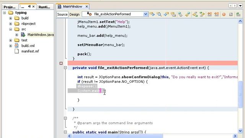Screen dimensions: 245x138
Task: Expand the test folder node
Action: [10, 40]
